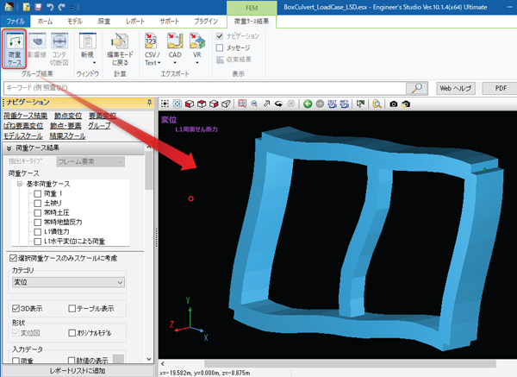Collapse the 荷重ケース結果 section header
Viewport: 517px width, 377px height.
(x=73, y=148)
